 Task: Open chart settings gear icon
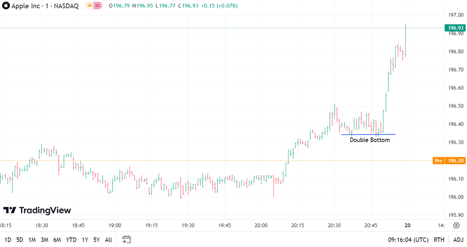(456, 225)
